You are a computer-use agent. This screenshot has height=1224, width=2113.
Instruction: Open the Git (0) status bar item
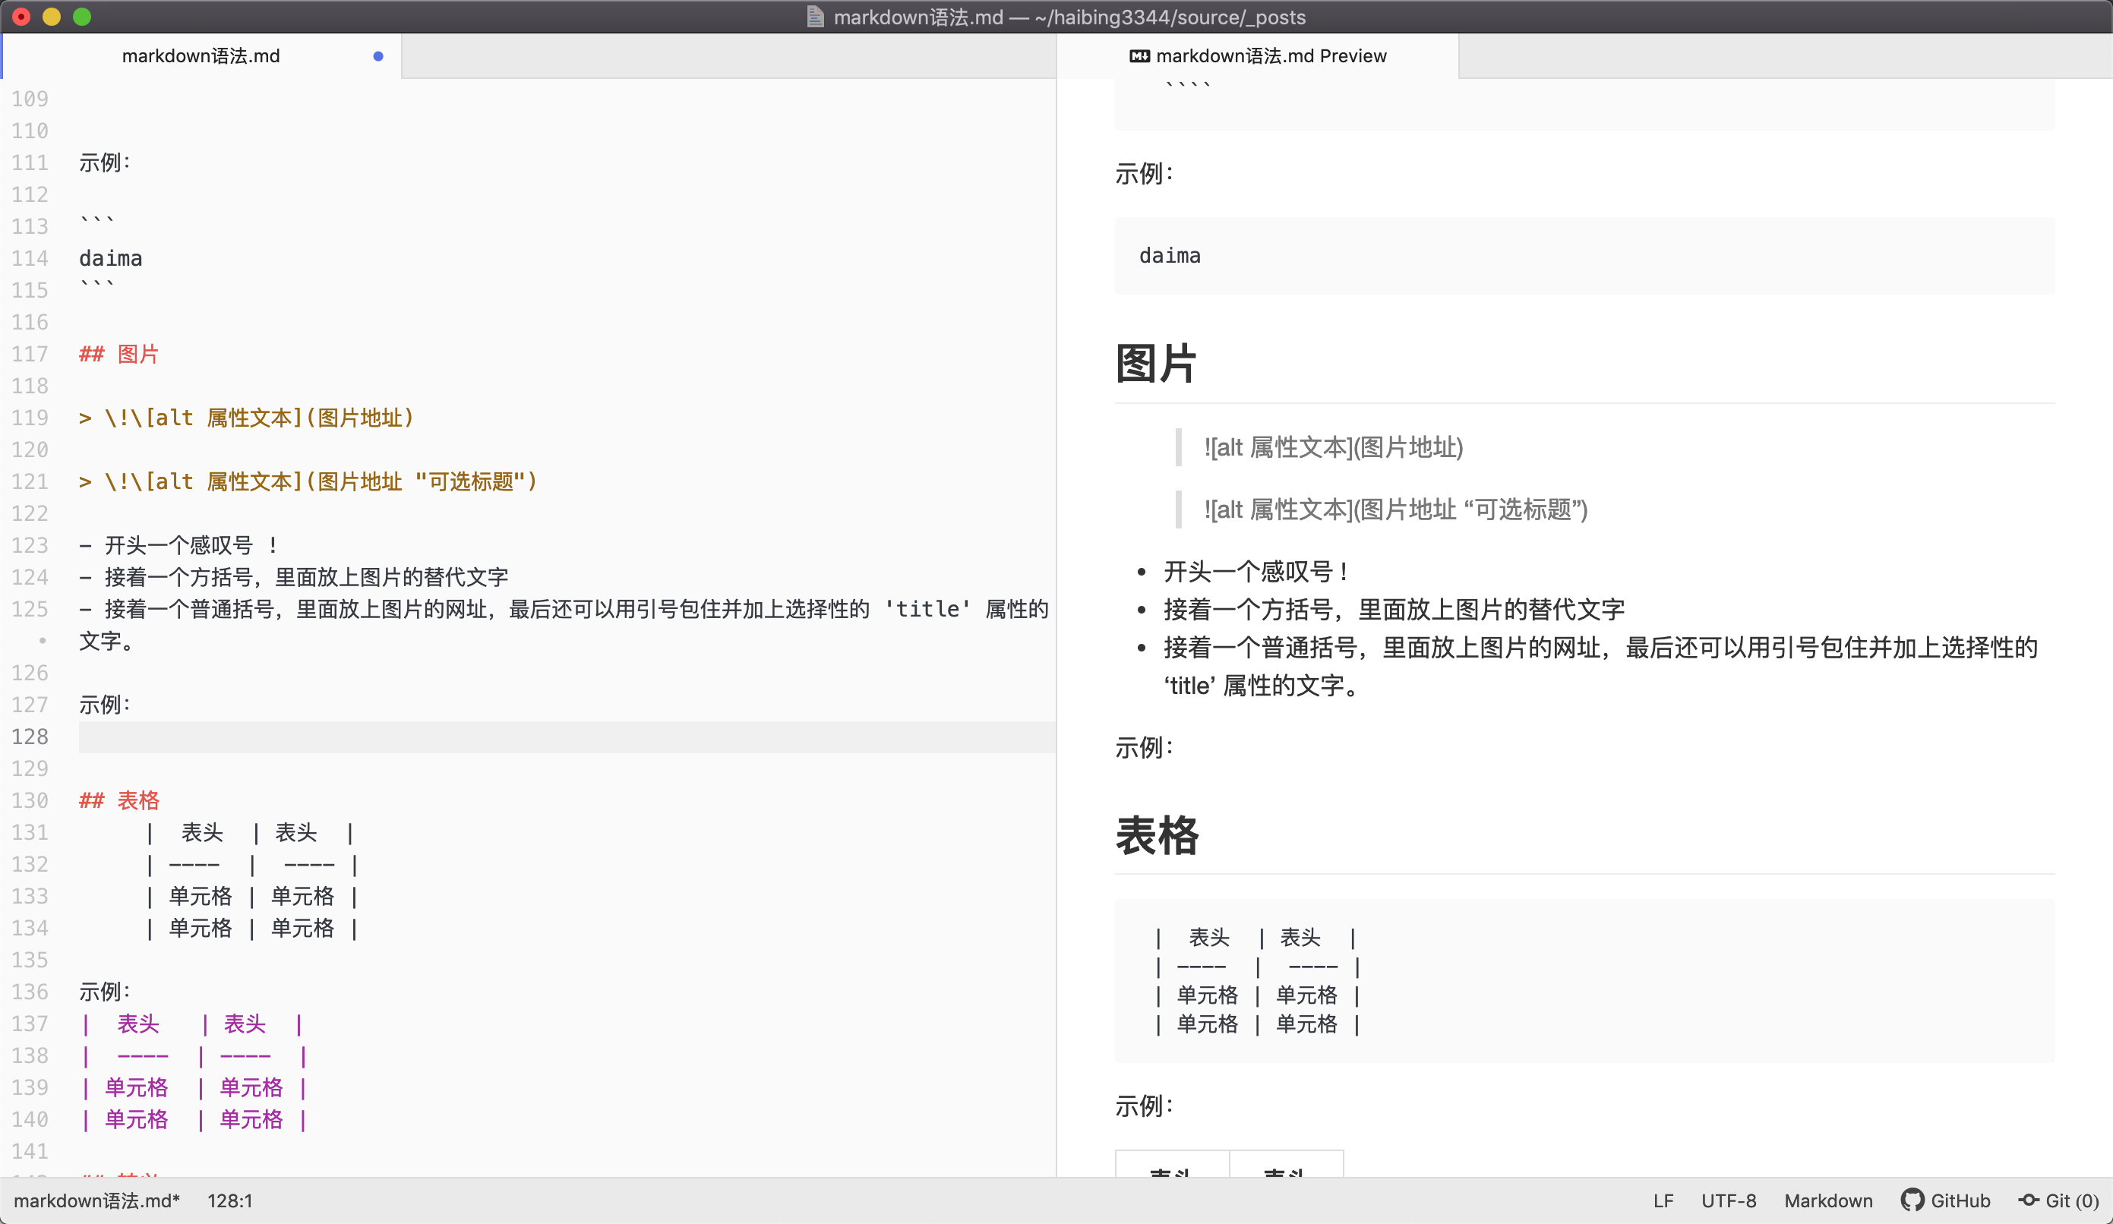tap(2058, 1200)
